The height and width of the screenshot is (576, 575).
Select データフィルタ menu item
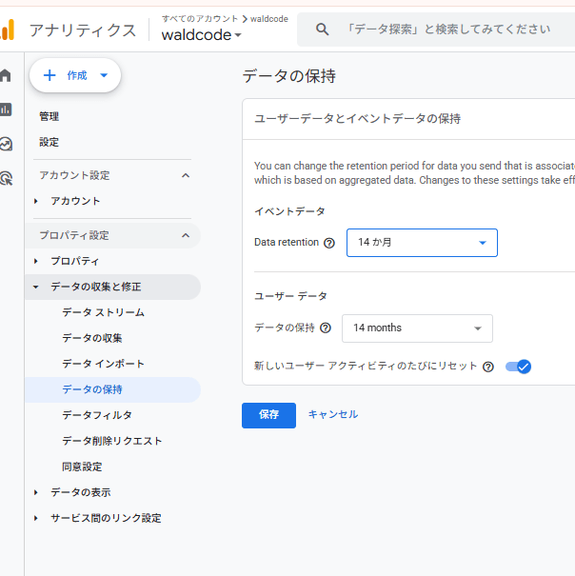[97, 415]
